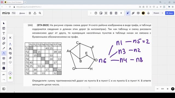Open reactions tool
The height and width of the screenshot is (98, 175).
coord(133,13)
